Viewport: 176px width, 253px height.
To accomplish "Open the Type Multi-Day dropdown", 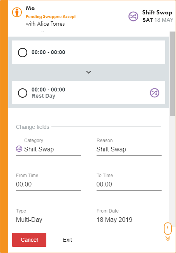I will 48,220.
